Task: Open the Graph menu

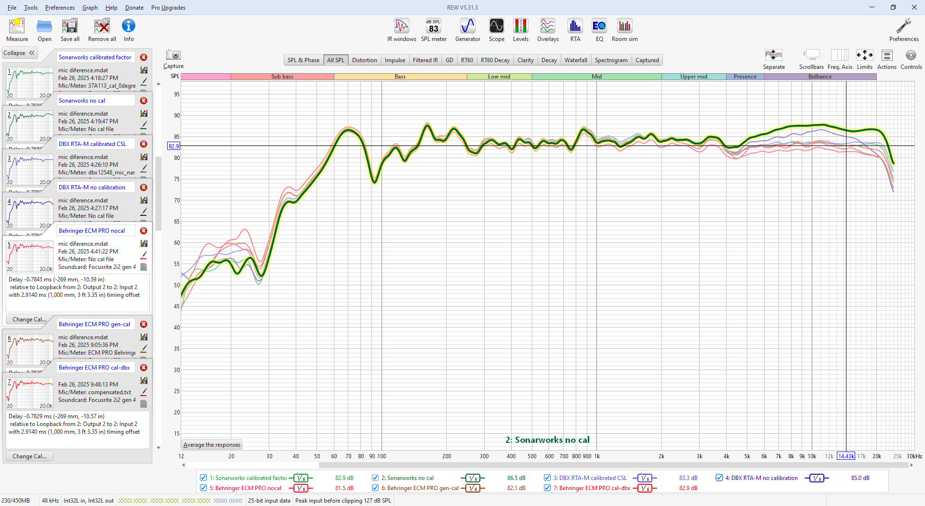Action: 90,8
